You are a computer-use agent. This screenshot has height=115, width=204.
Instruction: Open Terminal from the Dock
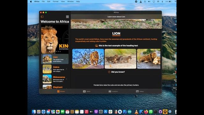156,112
